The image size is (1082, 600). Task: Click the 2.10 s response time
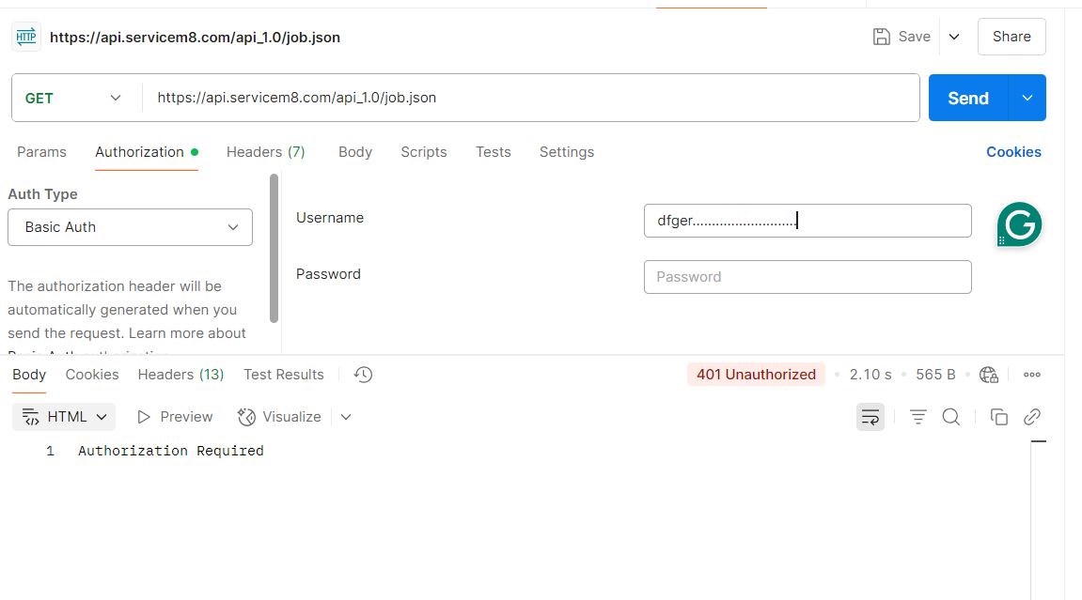[870, 375]
